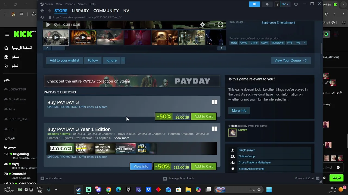Enter fullscreen on the trailer player
Viewport: 348px width, 195px height.
point(221,25)
